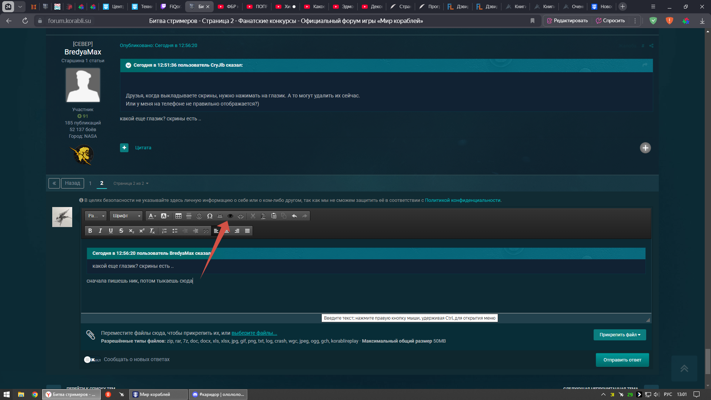This screenshot has height=400, width=711.
Task: Click the undo arrow in editor toolbar
Action: [x=294, y=216]
